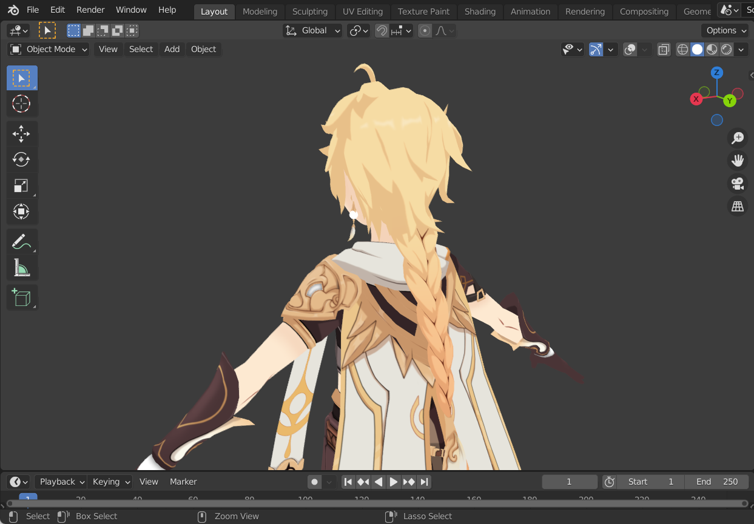Open the pivot point dropdown
The height and width of the screenshot is (524, 754).
point(358,30)
